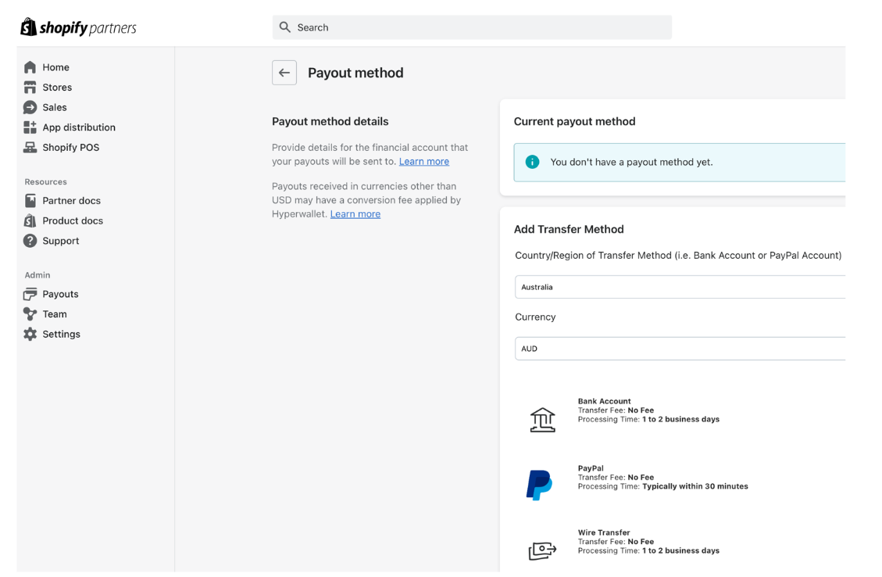Open Partner docs resource link
Image resolution: width=882 pixels, height=577 pixels.
pos(71,201)
